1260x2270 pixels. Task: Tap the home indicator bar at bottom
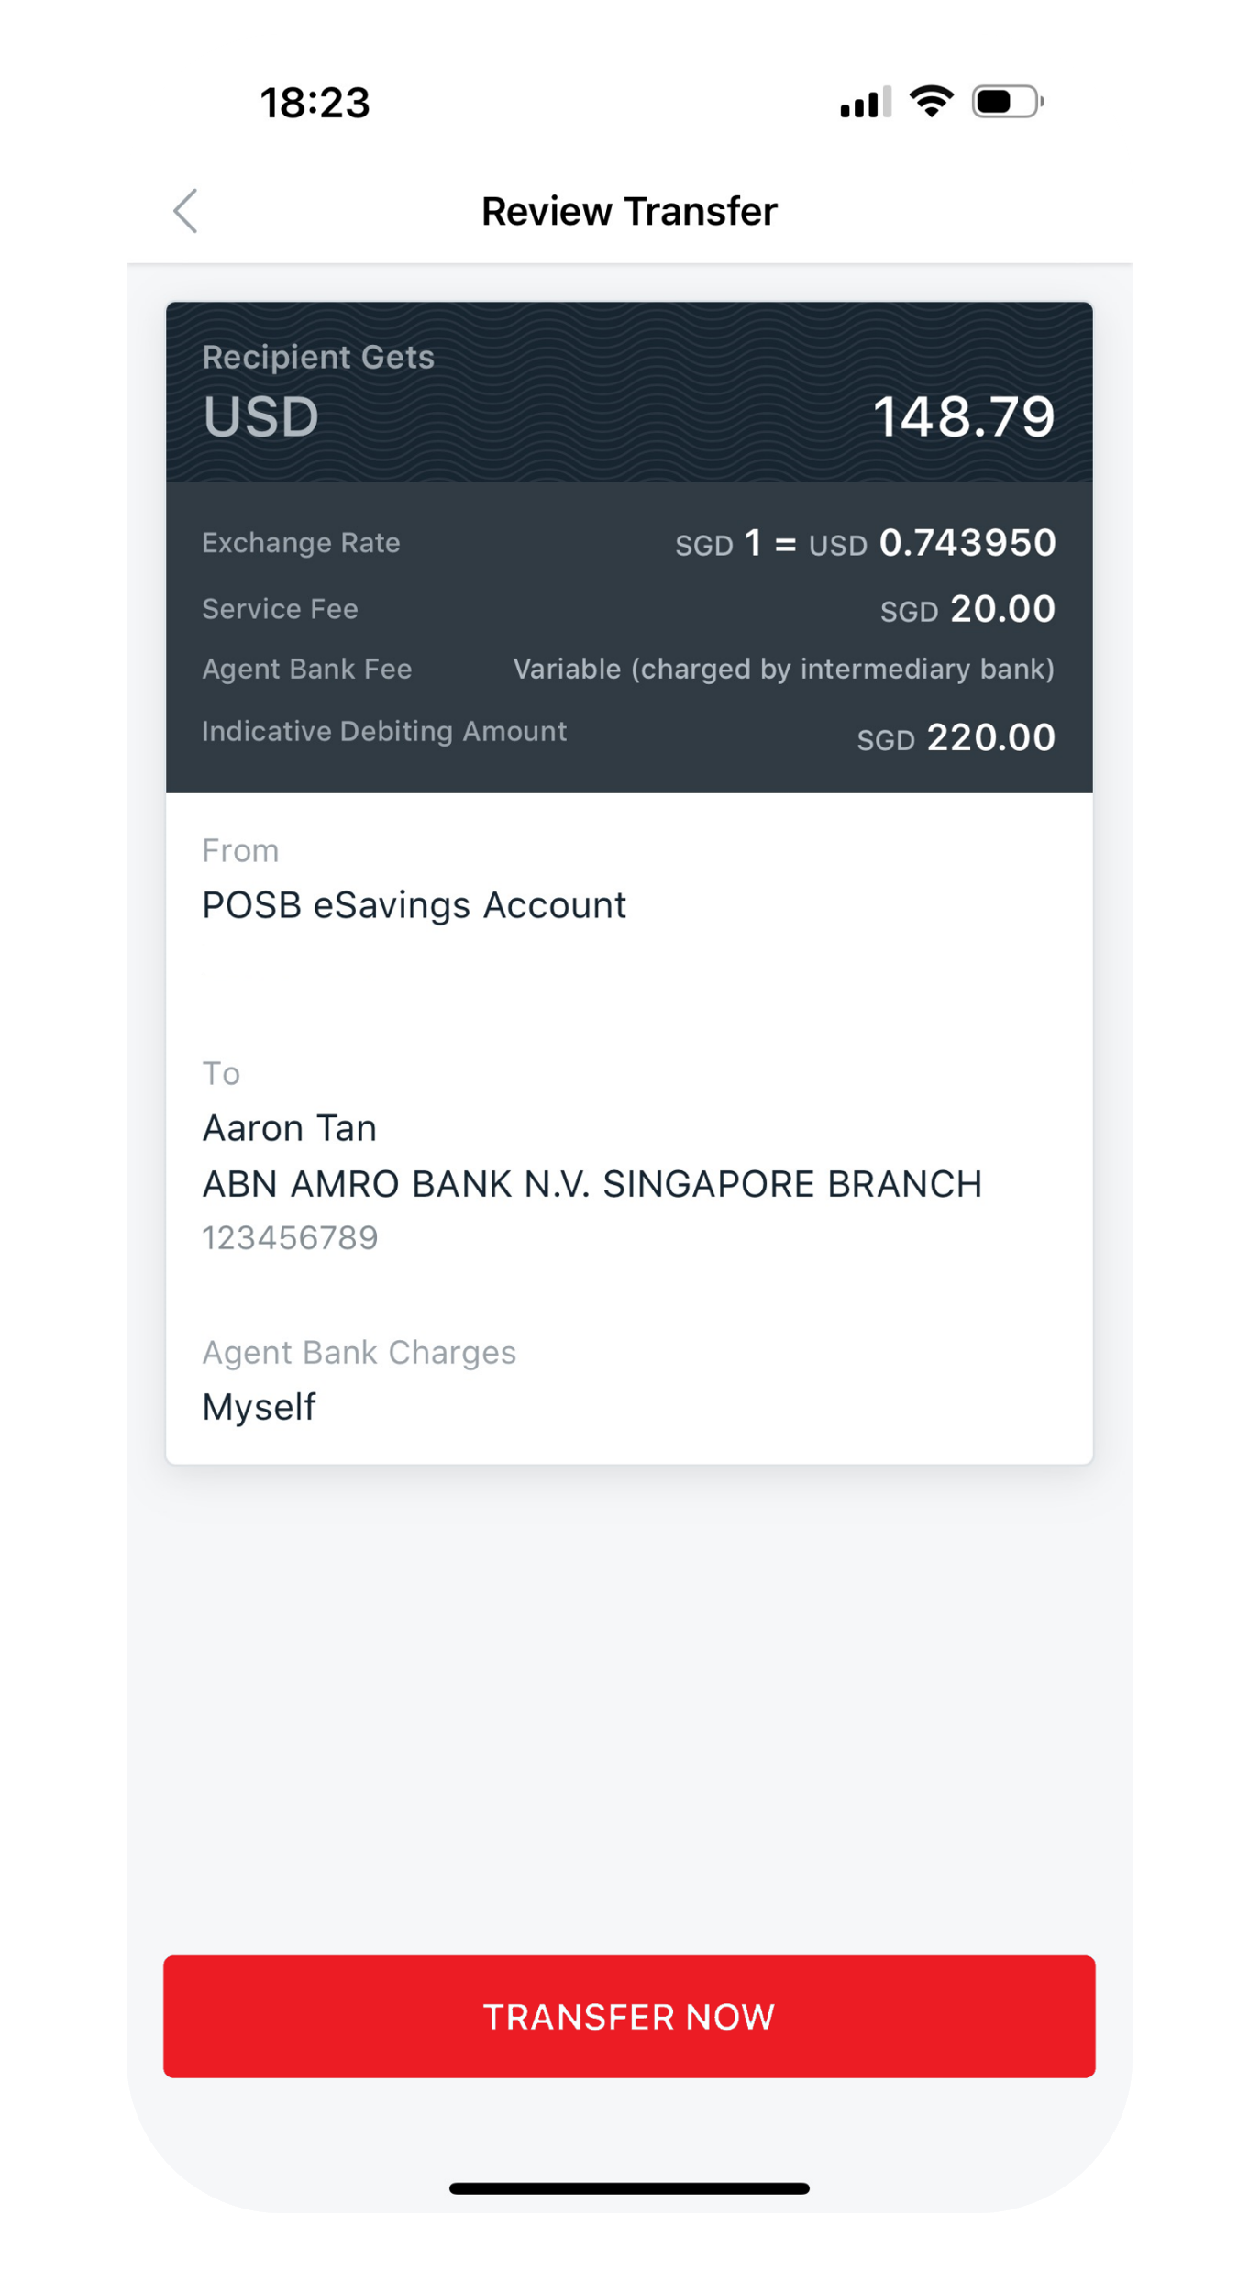coord(629,2187)
